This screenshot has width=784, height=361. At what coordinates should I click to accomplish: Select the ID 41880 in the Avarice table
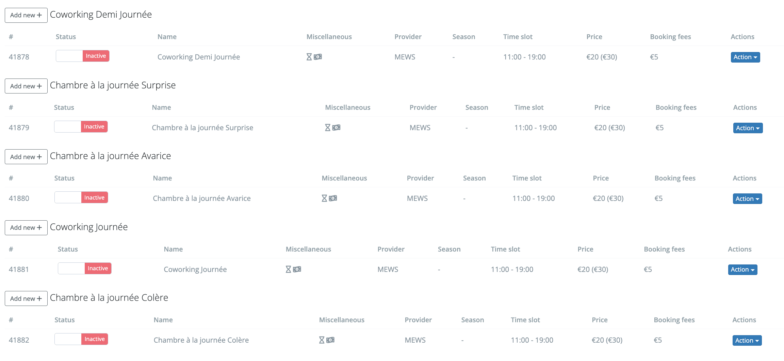19,198
